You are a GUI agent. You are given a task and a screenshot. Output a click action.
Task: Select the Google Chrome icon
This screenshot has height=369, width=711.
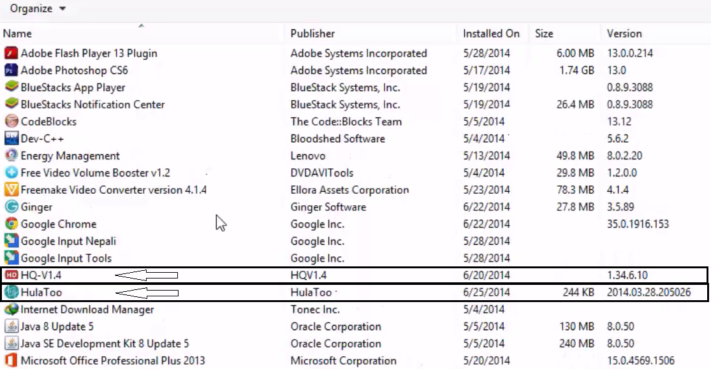pos(11,224)
